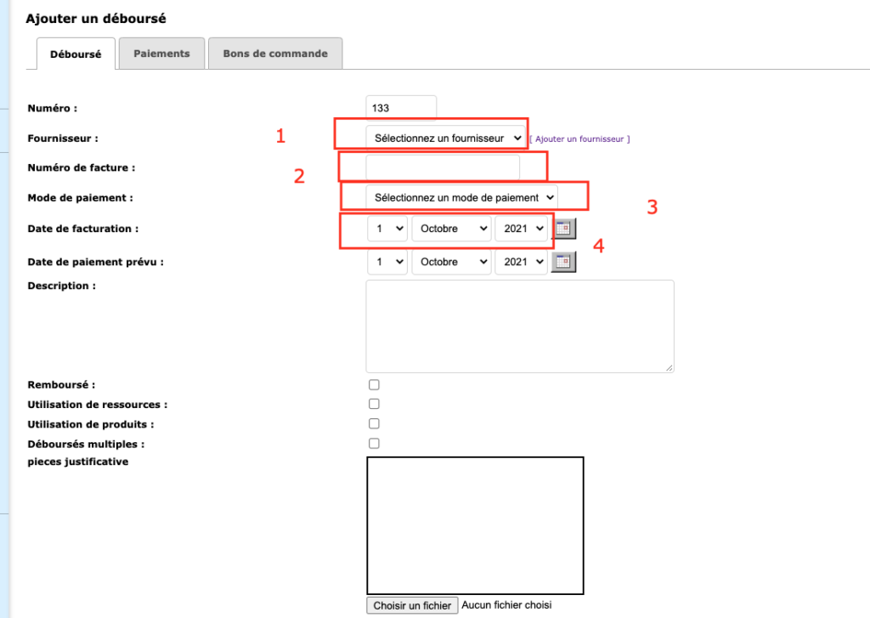This screenshot has height=618, width=870.
Task: Select the Déboursé tab
Action: (76, 54)
